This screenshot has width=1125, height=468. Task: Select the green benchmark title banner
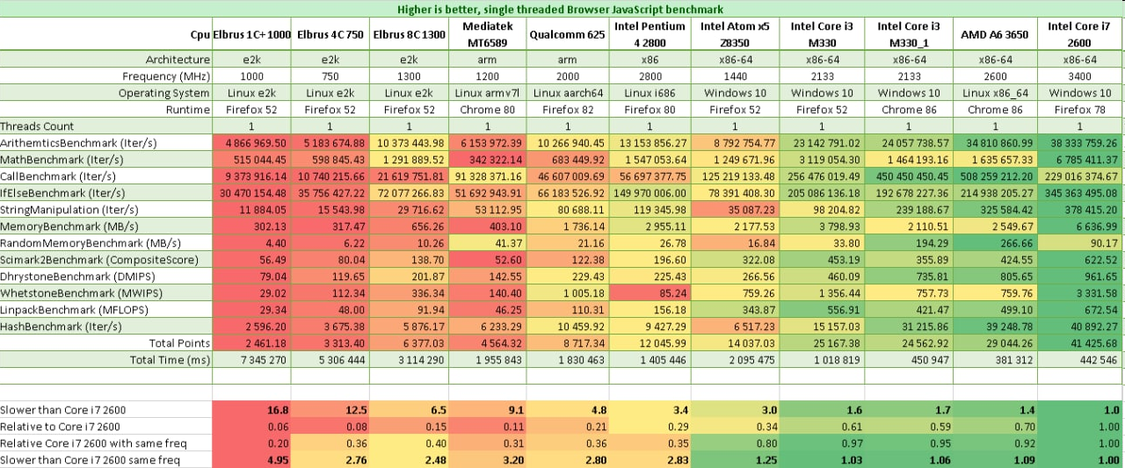pos(562,9)
